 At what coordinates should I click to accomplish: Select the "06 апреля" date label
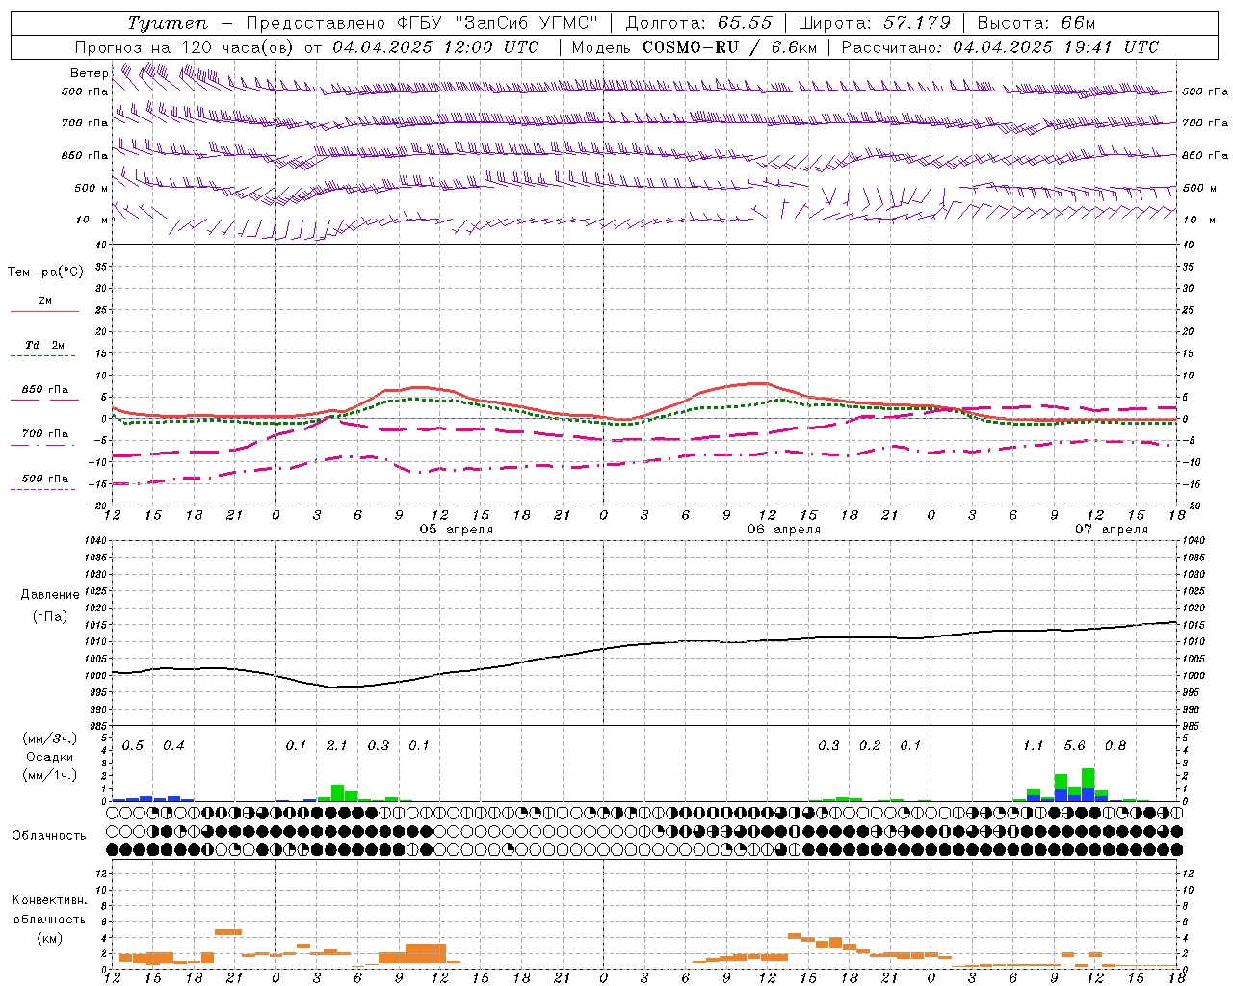783,530
